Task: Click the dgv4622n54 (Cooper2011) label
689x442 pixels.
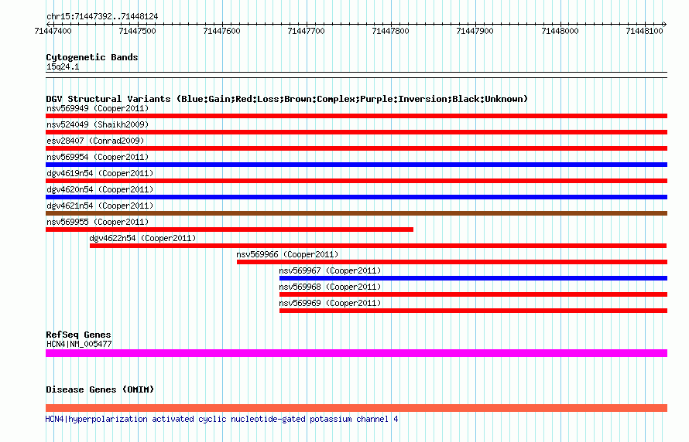Action: tap(142, 238)
